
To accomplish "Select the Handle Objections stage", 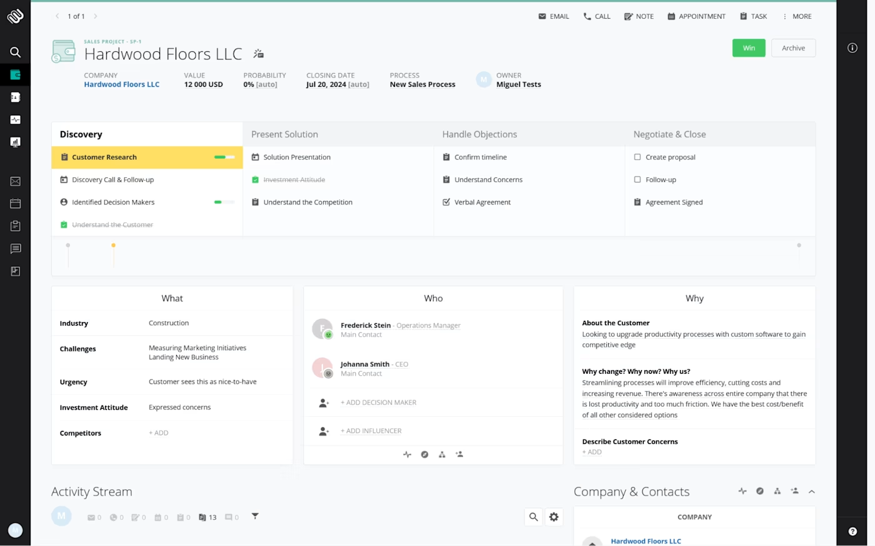I will pos(529,134).
